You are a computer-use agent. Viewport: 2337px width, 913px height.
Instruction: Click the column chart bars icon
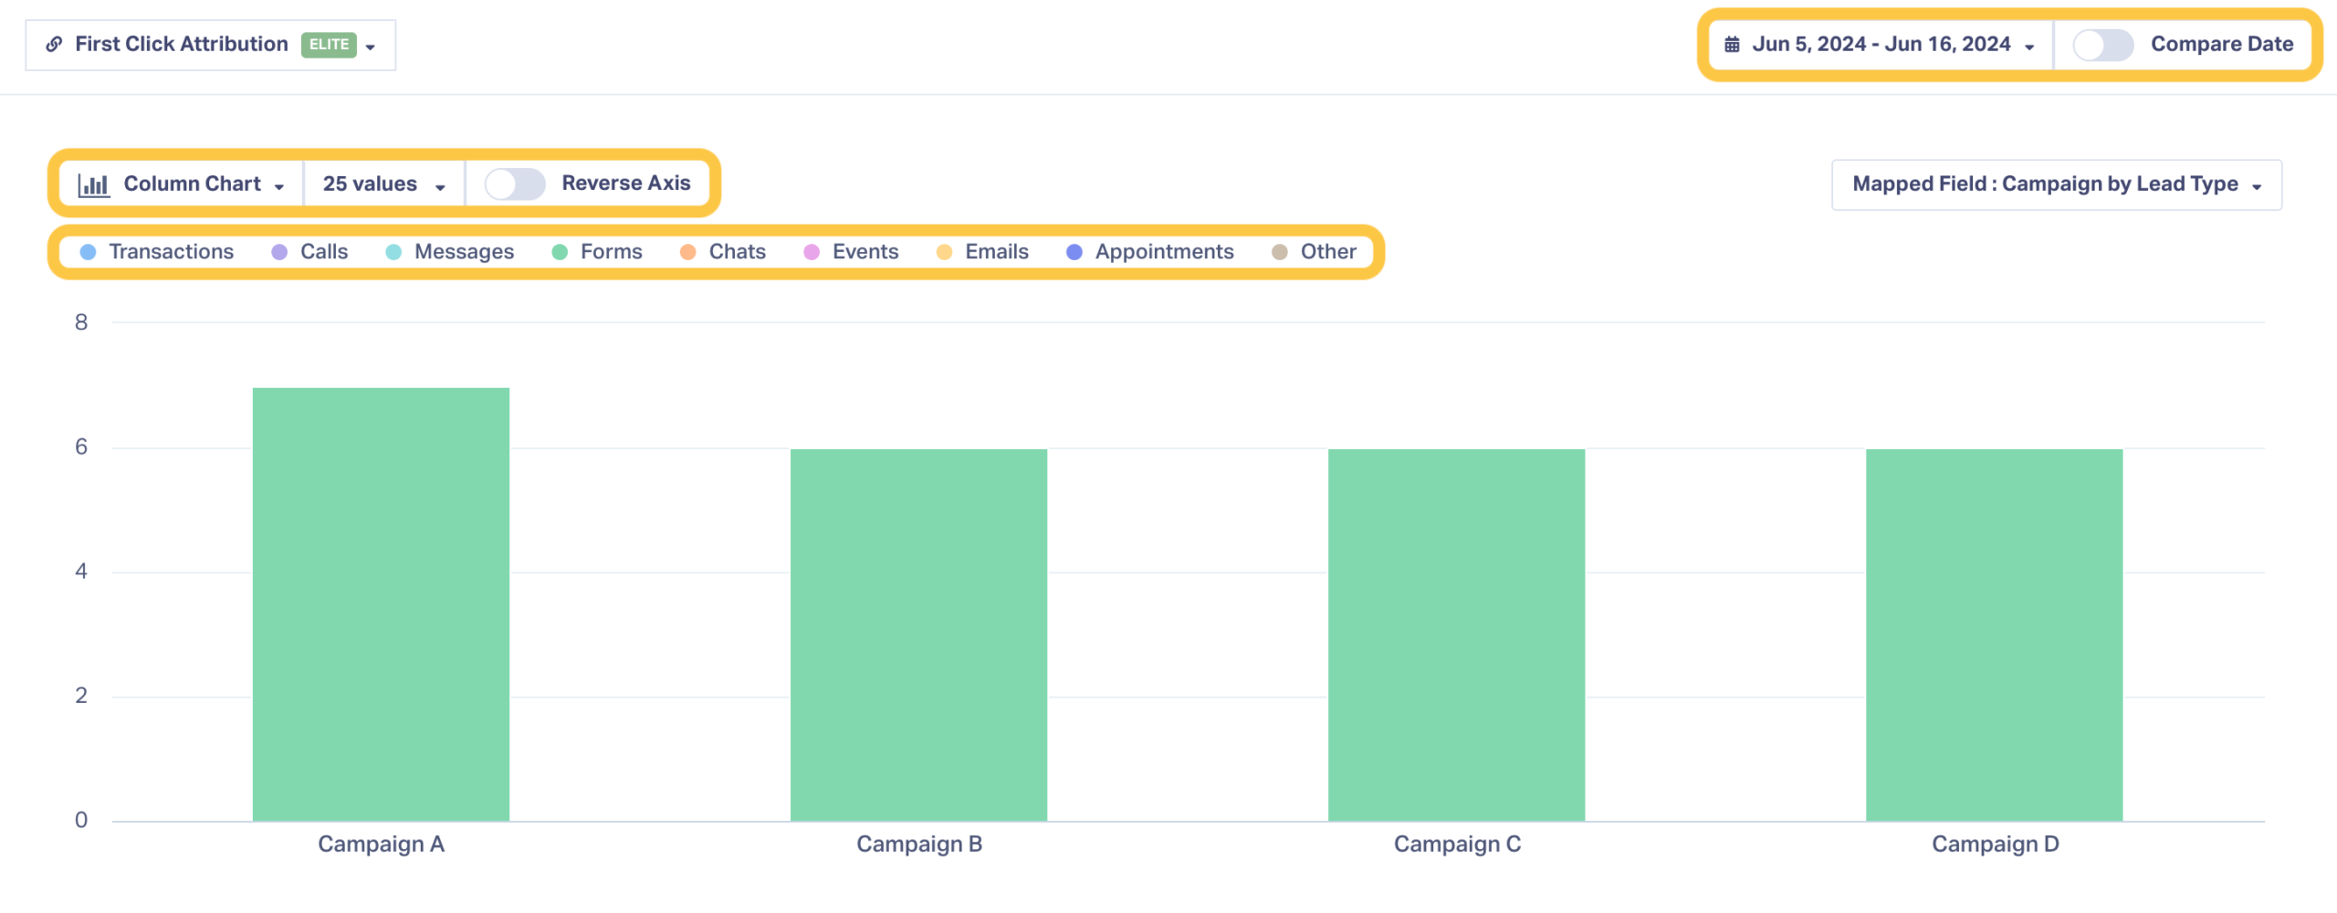93,184
